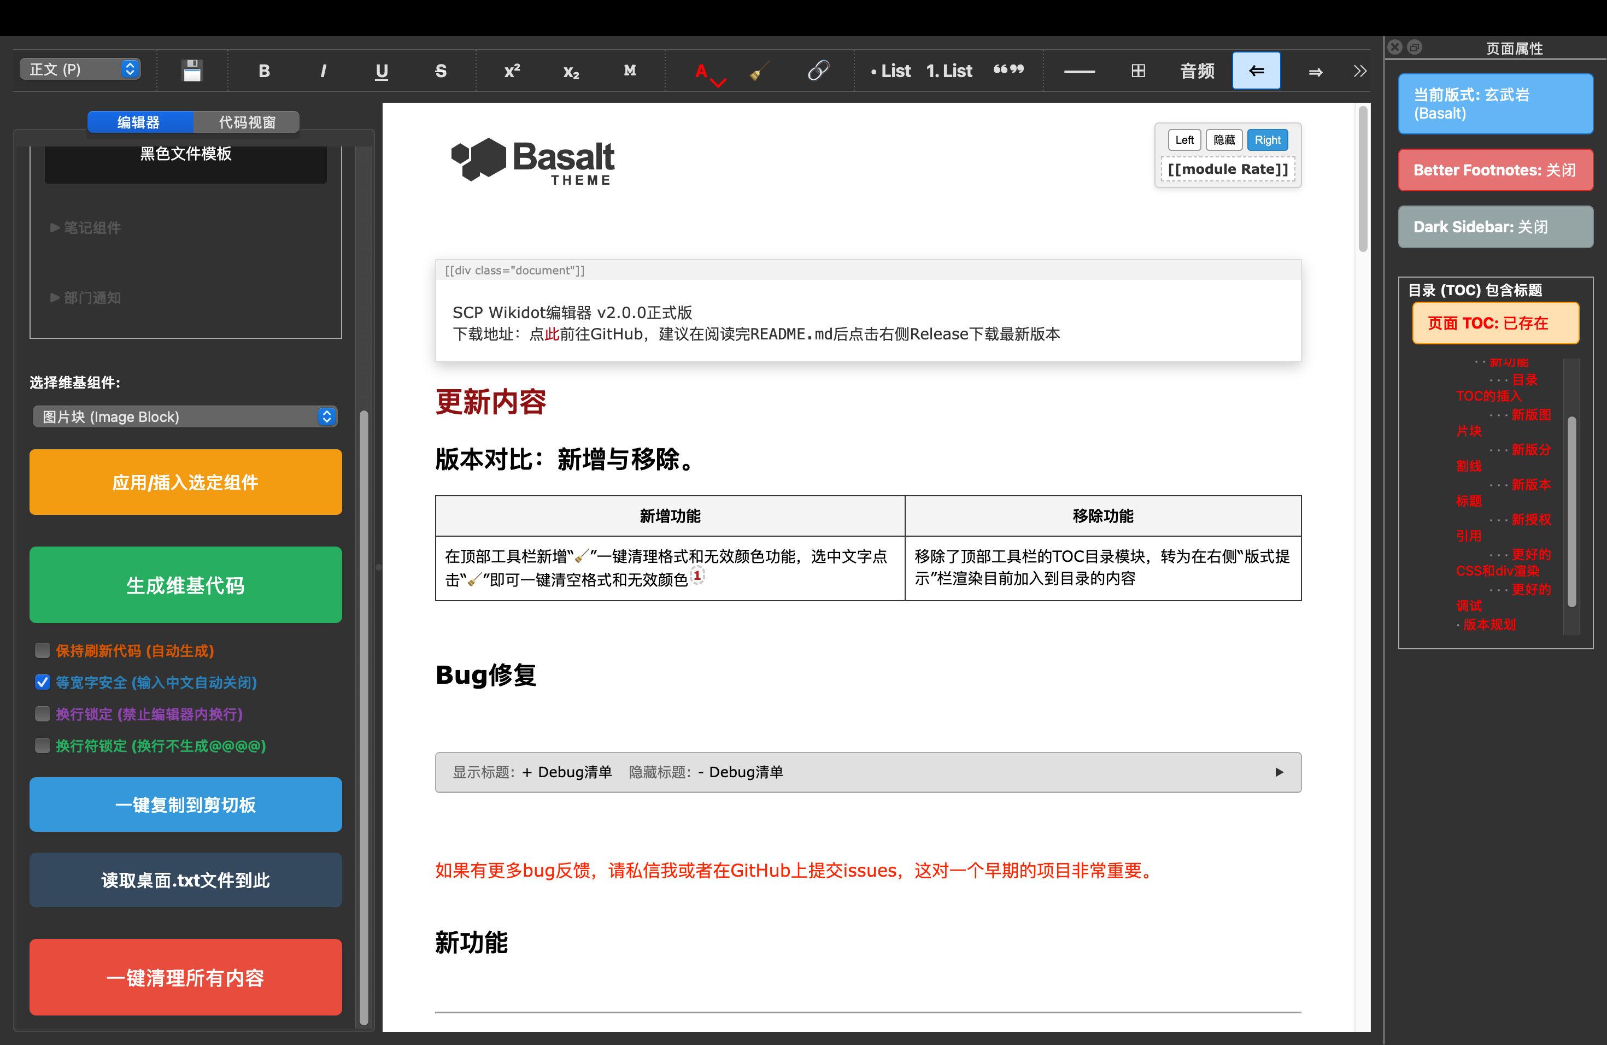Apply superscript formatting with the x² icon
The image size is (1607, 1045).
click(511, 70)
